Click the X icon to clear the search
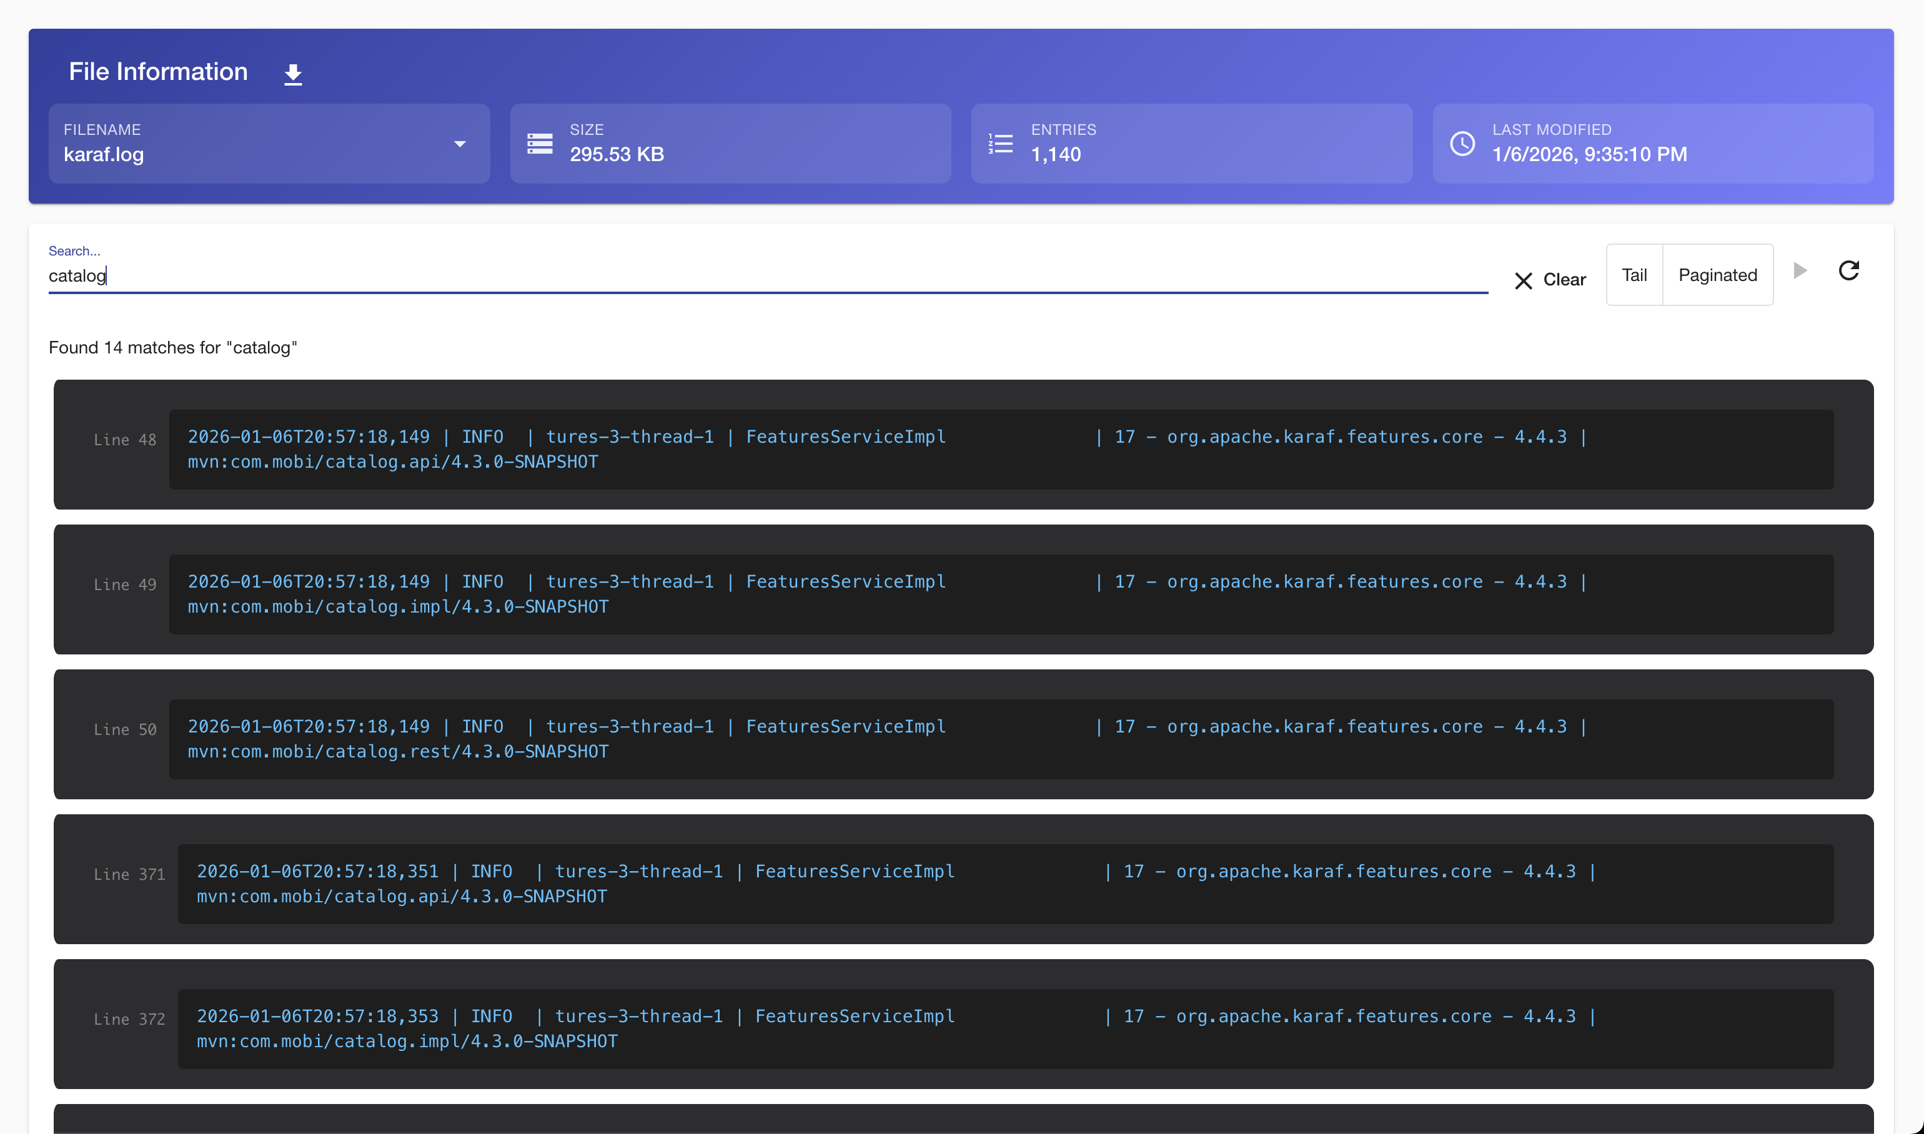 [x=1523, y=280]
